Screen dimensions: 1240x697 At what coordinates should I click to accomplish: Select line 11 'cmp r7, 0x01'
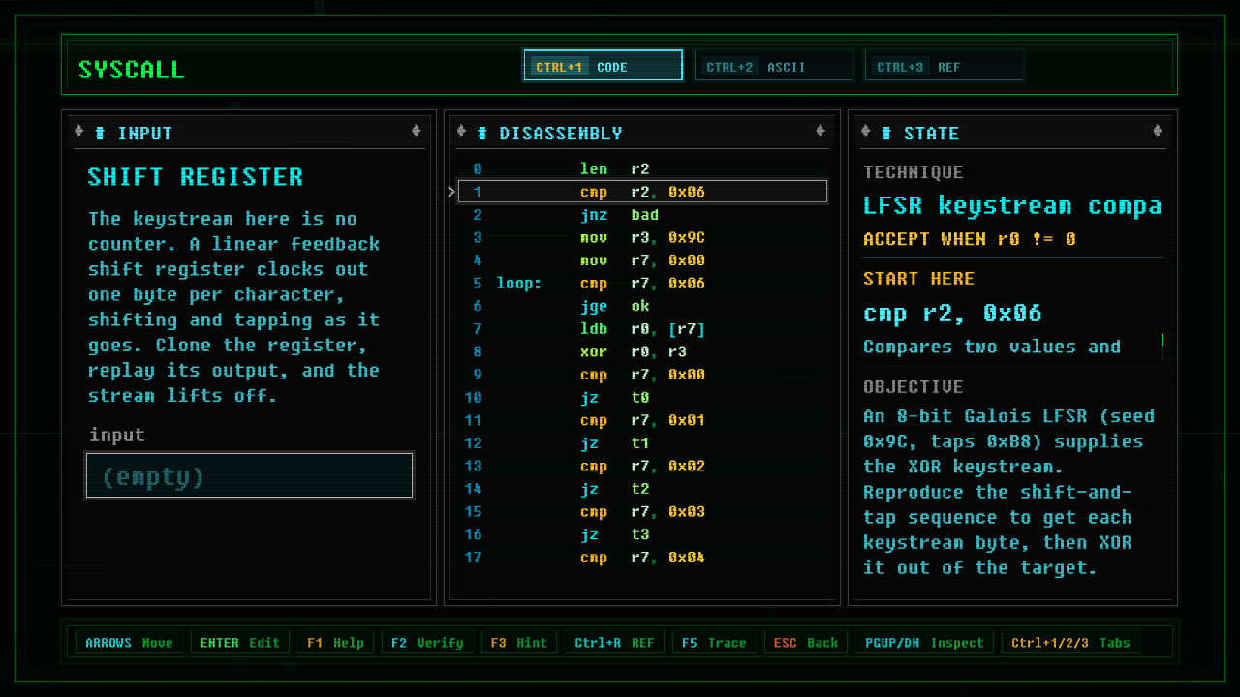[642, 420]
